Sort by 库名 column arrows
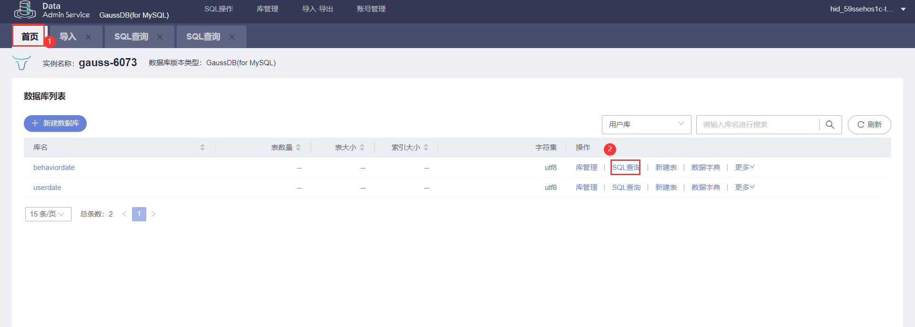The width and height of the screenshot is (915, 327). click(203, 148)
